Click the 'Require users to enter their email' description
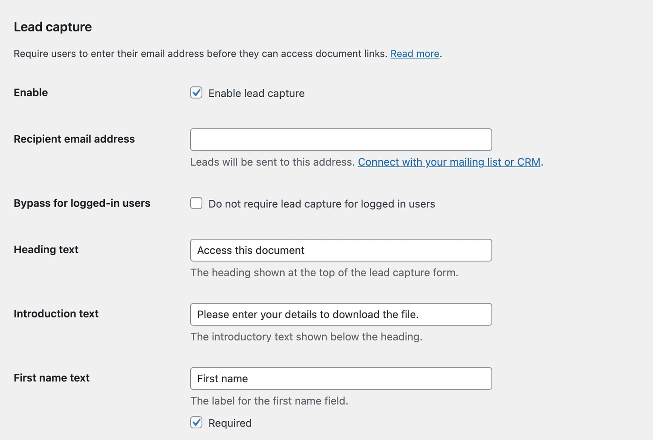653x440 pixels. tap(200, 54)
